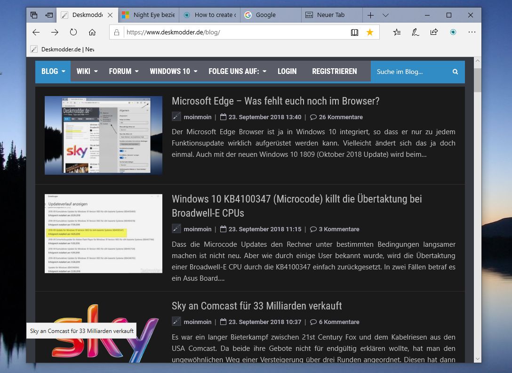Image resolution: width=512 pixels, height=373 pixels.
Task: Click author avatar on Sky article
Action: tap(176, 321)
